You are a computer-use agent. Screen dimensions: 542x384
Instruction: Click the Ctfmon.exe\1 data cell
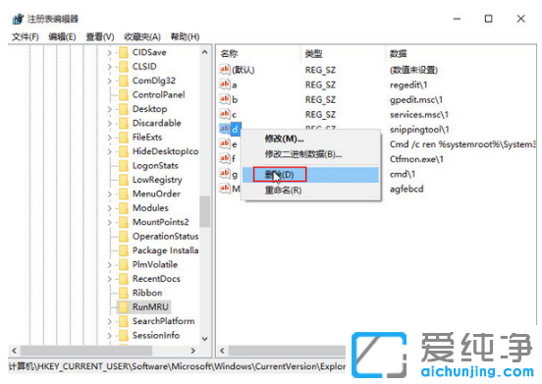pos(416,159)
